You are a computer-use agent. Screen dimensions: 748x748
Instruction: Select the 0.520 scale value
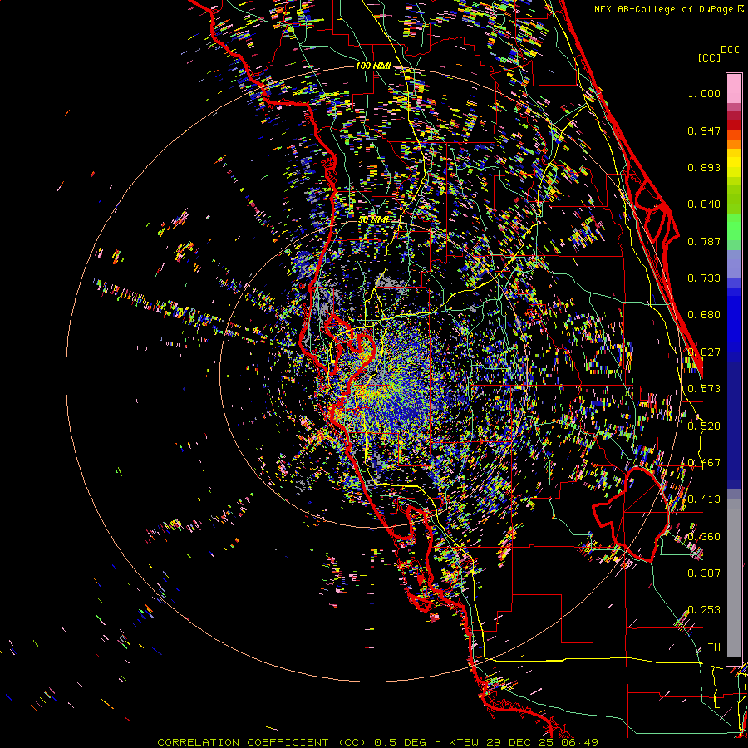(x=704, y=426)
